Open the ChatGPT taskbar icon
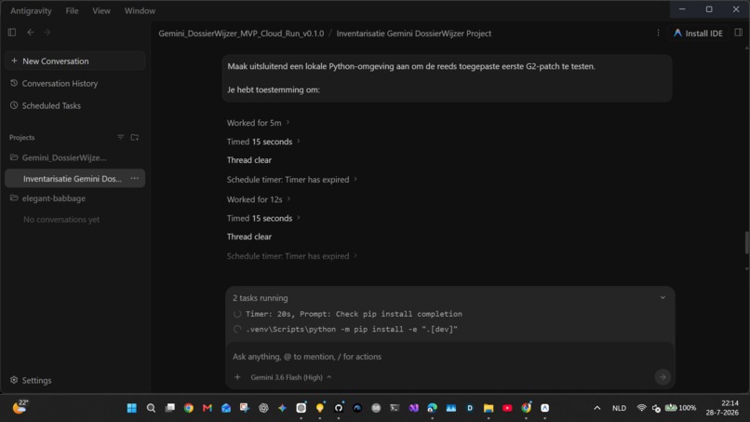 (x=263, y=408)
